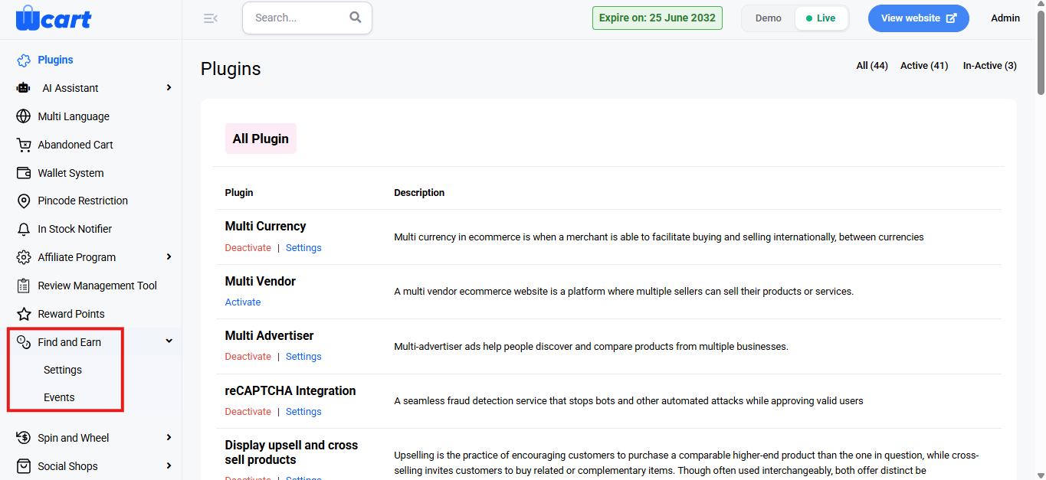Open In Stock Notifier in sidebar
1046x480 pixels.
[x=74, y=229]
